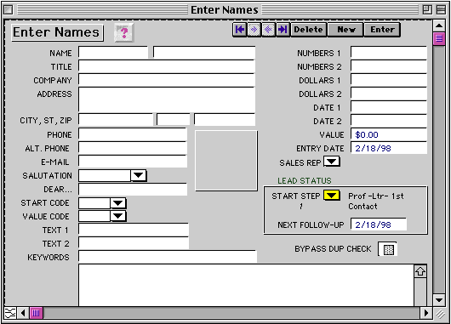
Task: Click the vertical scrollbar pink thumb
Action: click(439, 38)
